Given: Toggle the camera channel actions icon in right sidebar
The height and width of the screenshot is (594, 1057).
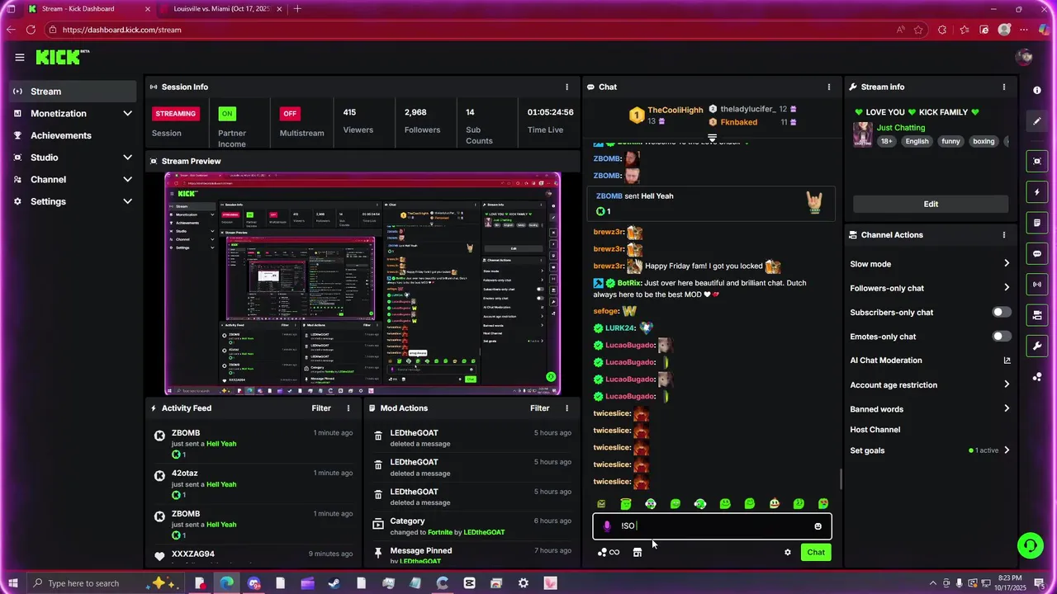Looking at the screenshot, I should point(1037,315).
